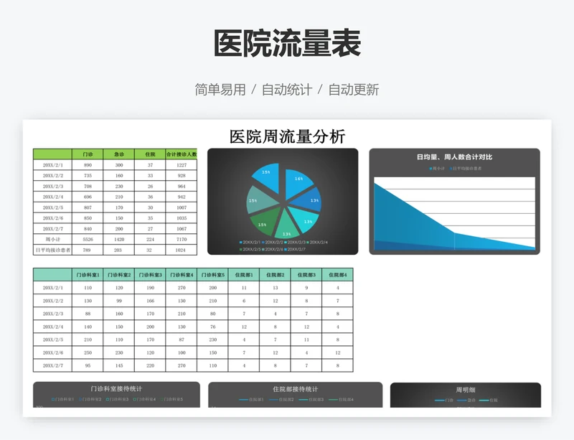The image size is (574, 440).
Task: Select the 住院部3 column header
Action: [x=306, y=275]
